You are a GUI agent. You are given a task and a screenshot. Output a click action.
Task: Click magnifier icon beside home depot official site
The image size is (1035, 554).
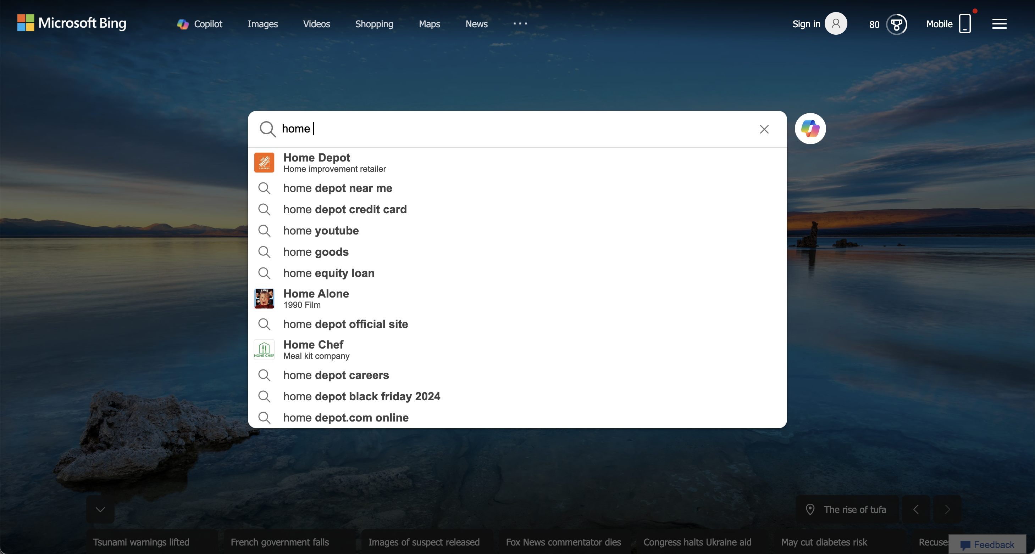264,324
